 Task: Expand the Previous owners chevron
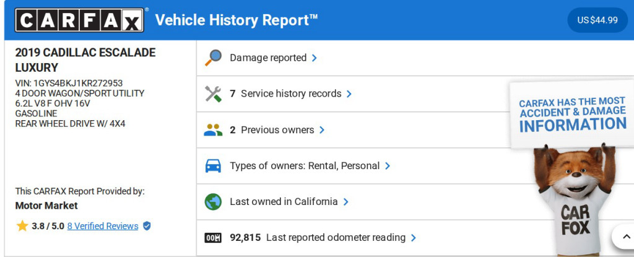pyautogui.click(x=322, y=130)
